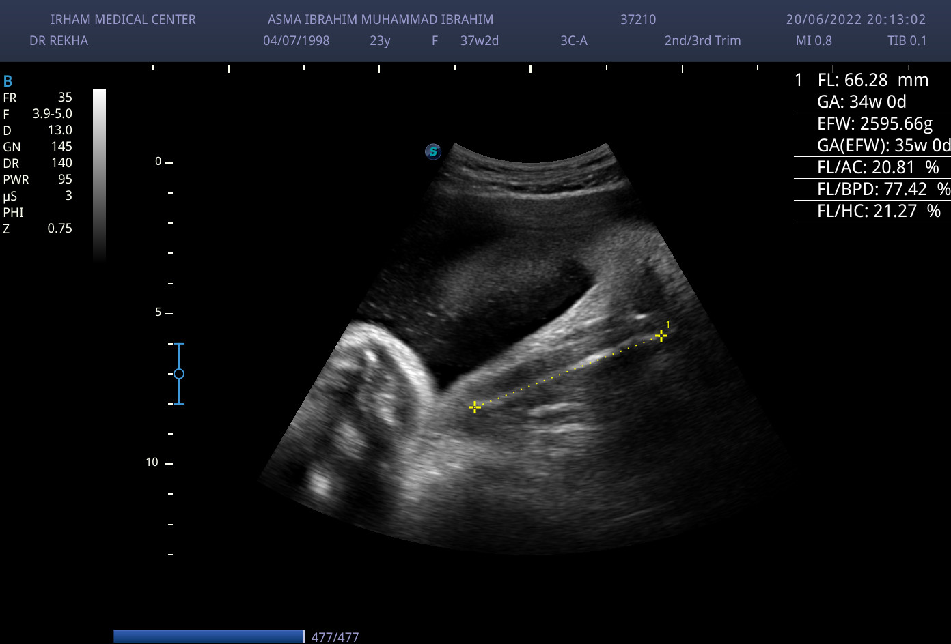Click the 477/477 frame counter
Screen dimensions: 951x644
[335, 637]
